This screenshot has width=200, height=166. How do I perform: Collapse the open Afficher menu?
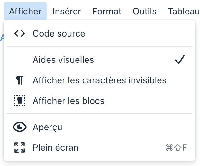coord(25,12)
